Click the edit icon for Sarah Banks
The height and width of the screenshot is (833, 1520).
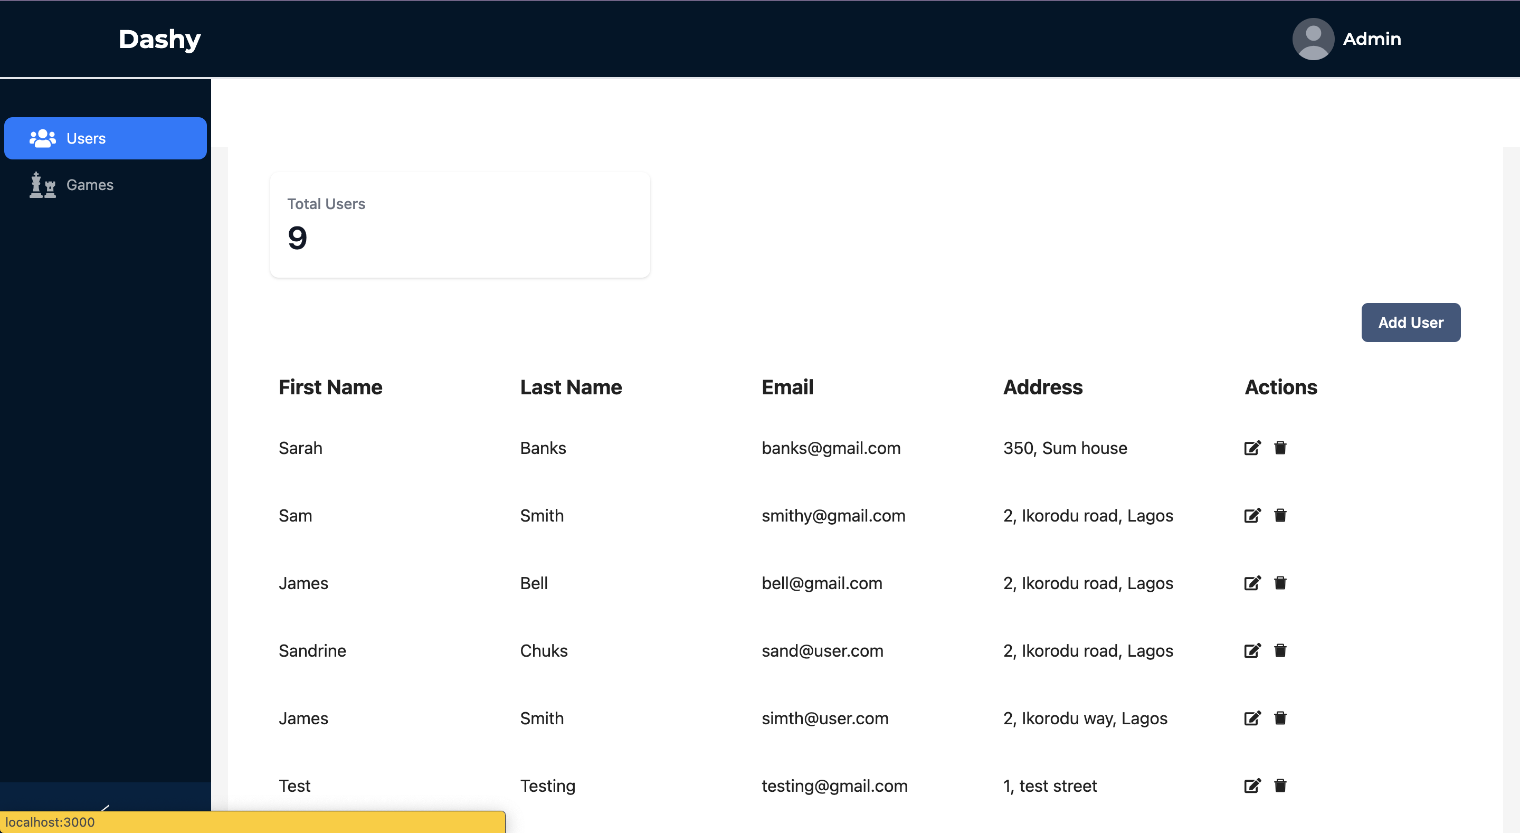point(1252,448)
